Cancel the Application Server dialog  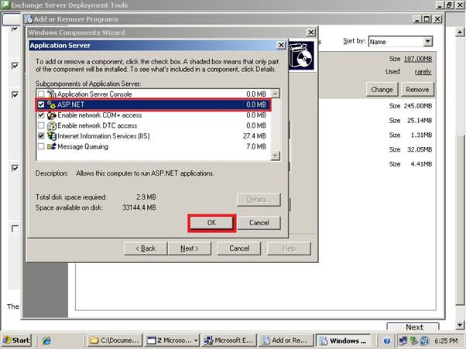click(259, 223)
